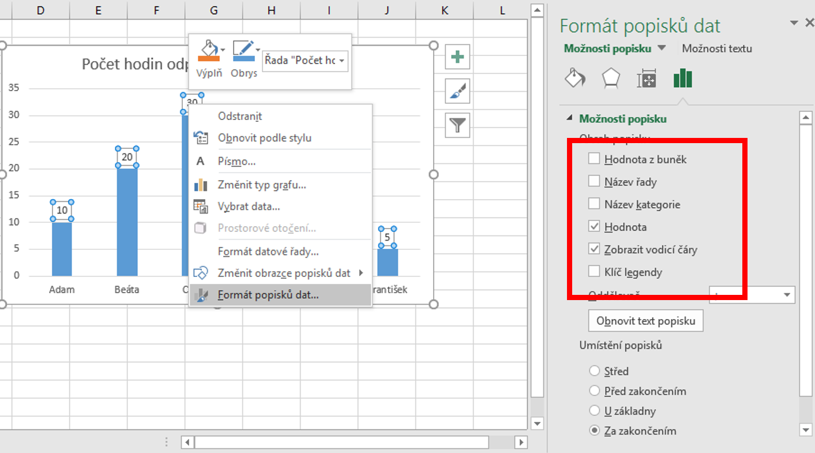Click the data label 5 on the last bar

click(388, 237)
